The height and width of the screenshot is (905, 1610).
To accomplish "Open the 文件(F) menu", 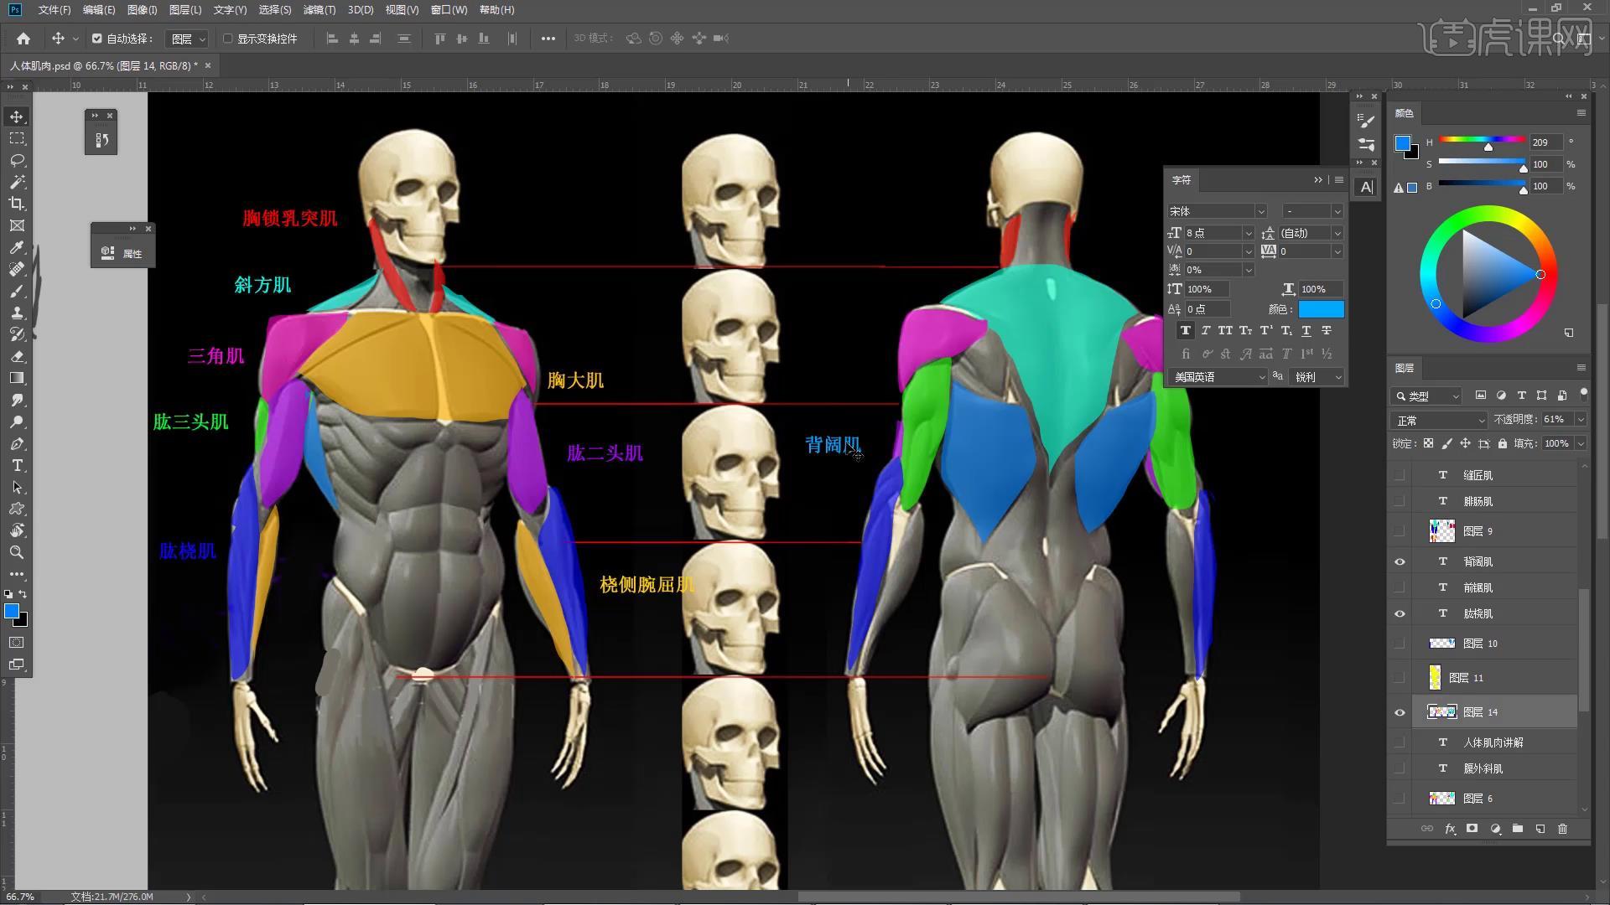I will 55,10.
